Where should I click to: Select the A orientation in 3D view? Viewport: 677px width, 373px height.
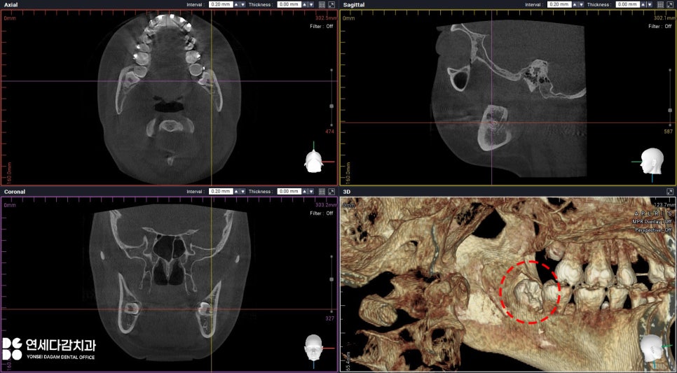(x=636, y=213)
